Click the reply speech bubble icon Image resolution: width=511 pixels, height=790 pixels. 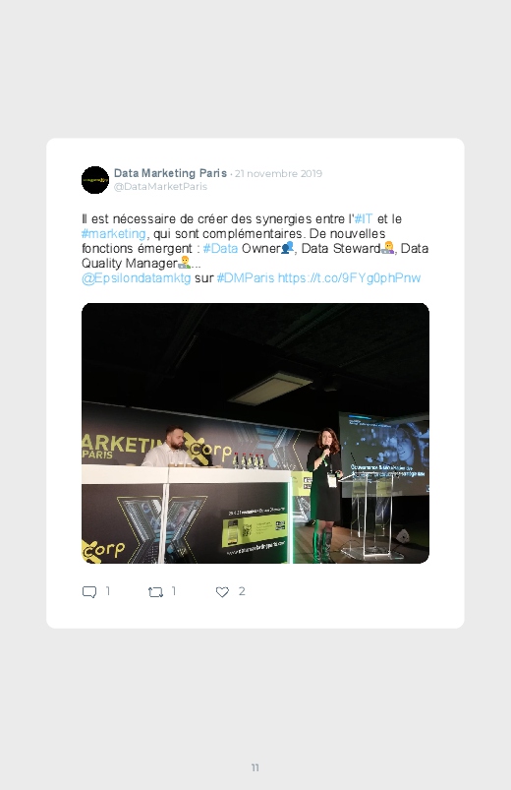coord(89,592)
